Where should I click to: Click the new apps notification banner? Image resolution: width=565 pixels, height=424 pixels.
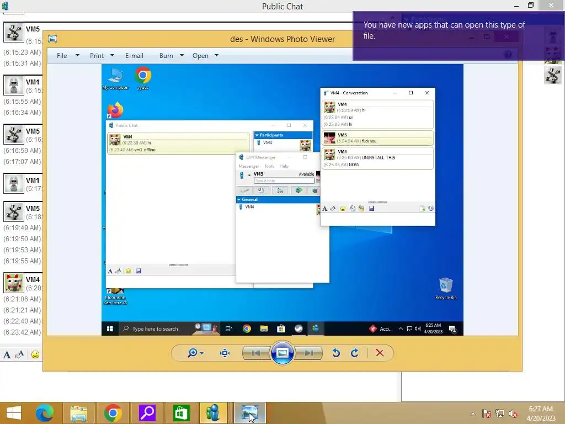point(459,36)
